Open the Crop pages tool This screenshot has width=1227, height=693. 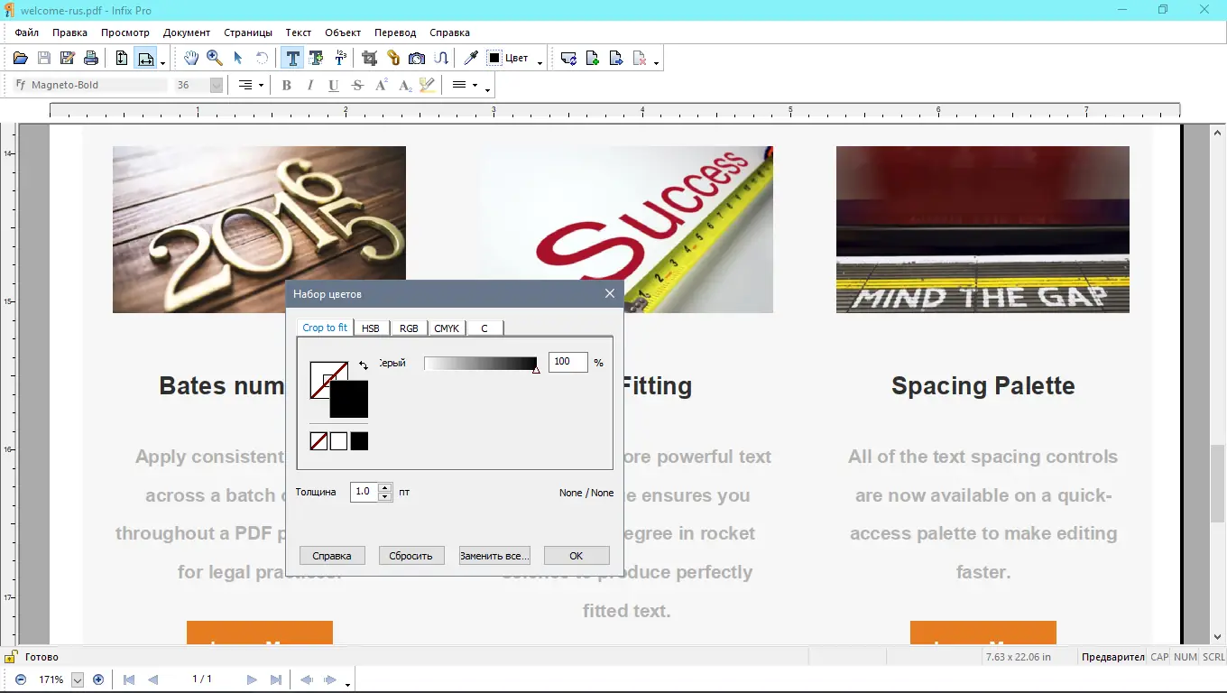click(369, 57)
